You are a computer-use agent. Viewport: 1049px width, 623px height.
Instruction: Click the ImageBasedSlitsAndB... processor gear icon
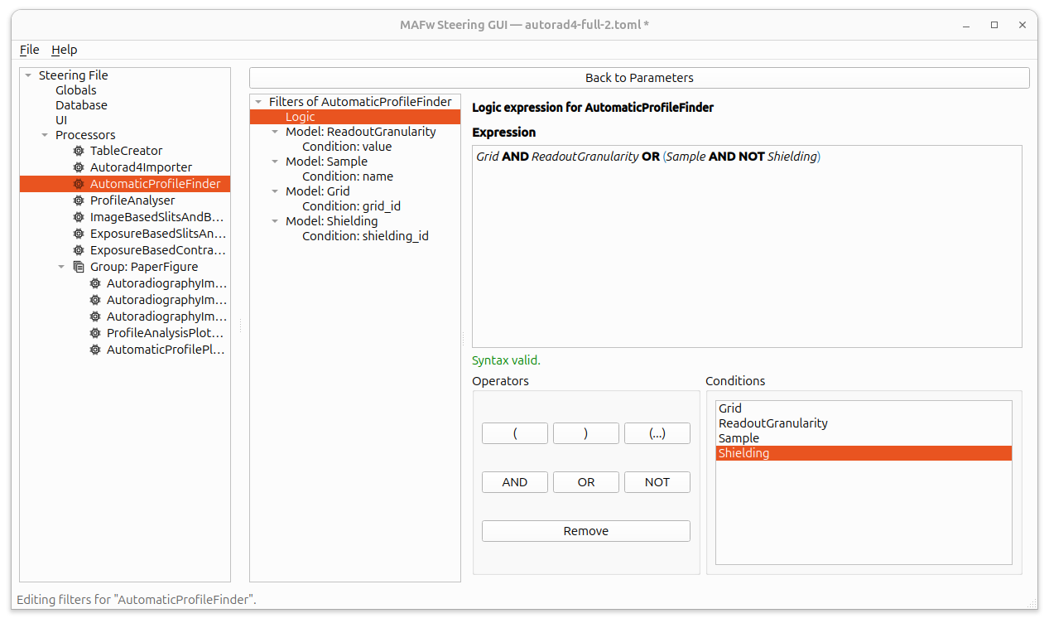[79, 217]
